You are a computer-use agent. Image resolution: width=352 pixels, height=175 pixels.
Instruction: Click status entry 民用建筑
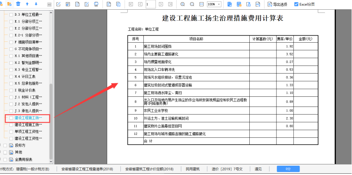(193, 169)
